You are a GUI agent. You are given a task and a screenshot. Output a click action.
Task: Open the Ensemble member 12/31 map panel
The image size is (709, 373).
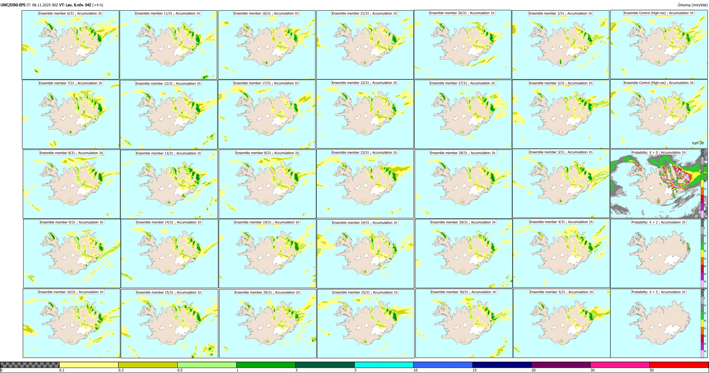[x=169, y=115]
